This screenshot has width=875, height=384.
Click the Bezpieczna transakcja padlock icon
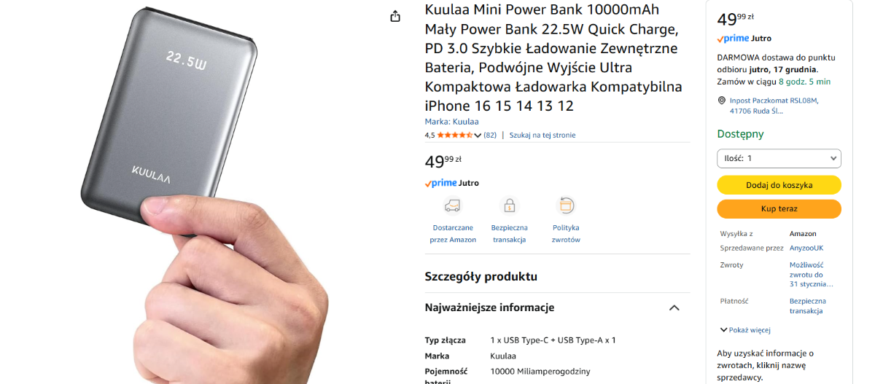(x=509, y=205)
